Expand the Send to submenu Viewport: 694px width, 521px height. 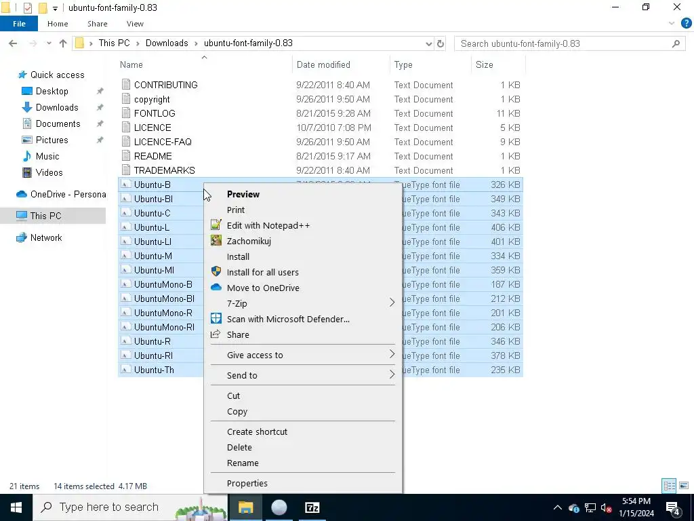pos(392,374)
